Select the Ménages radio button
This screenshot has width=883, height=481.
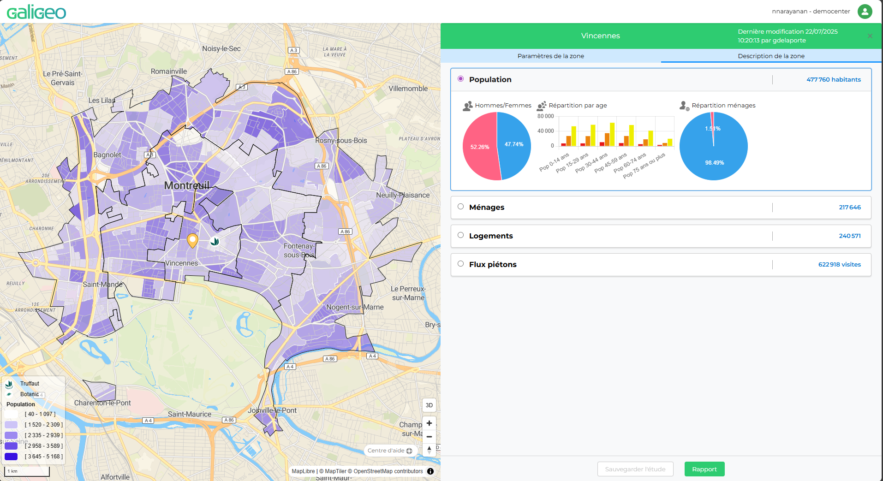coord(460,207)
